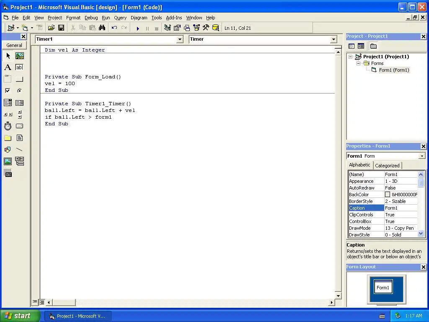Open the Menu Editor from toolbar

click(x=40, y=28)
